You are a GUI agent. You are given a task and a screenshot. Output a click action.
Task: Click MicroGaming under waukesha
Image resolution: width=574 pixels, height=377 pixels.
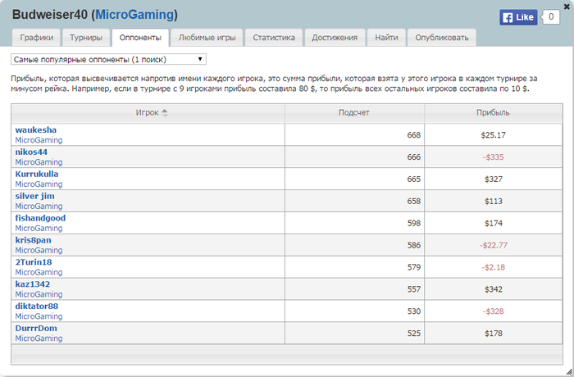pos(39,140)
